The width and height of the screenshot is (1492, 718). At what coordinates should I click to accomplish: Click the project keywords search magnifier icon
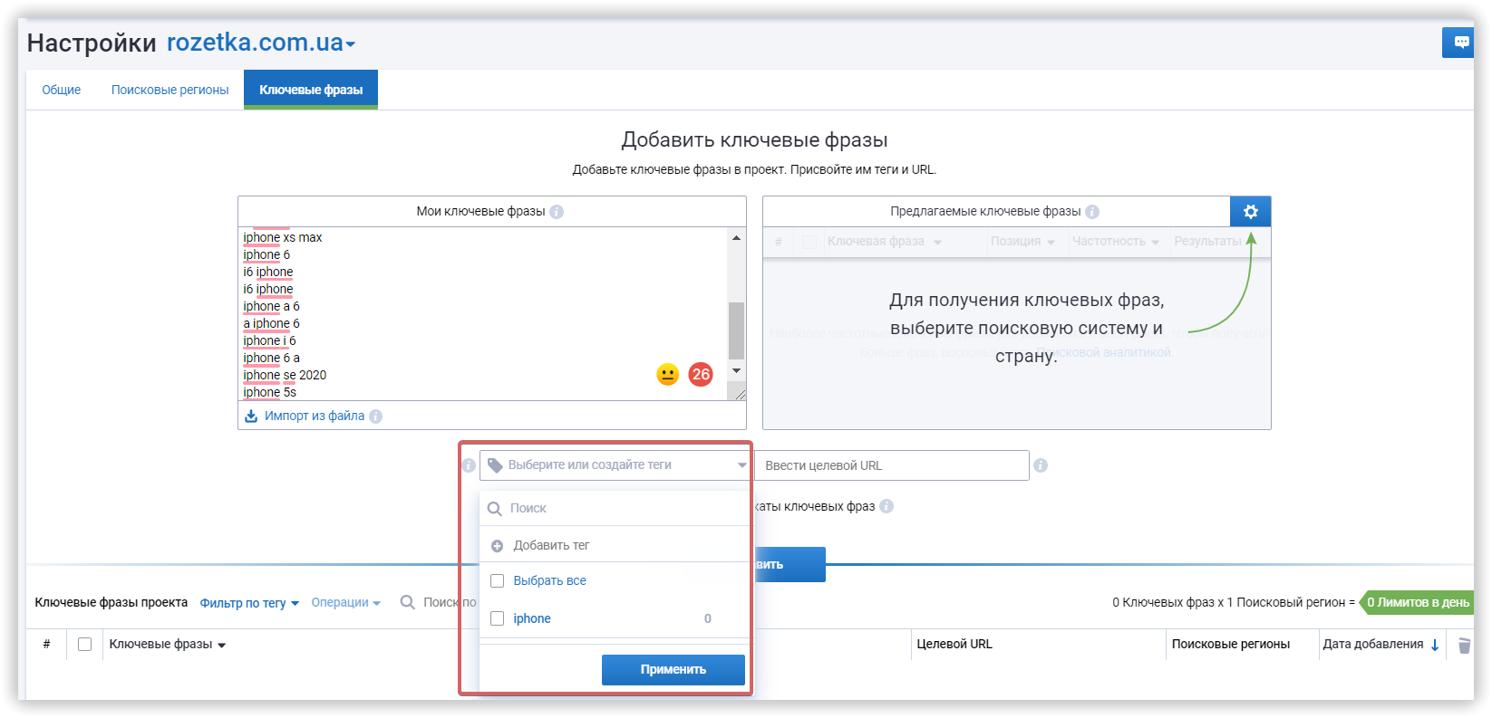click(x=408, y=602)
